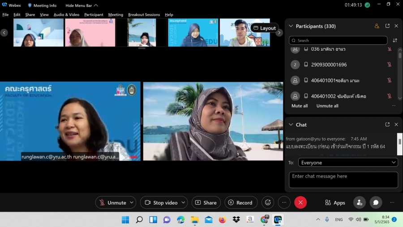This screenshot has height=227, width=403.
Task: Open the Participants panel icon in toolbar
Action: click(x=359, y=202)
